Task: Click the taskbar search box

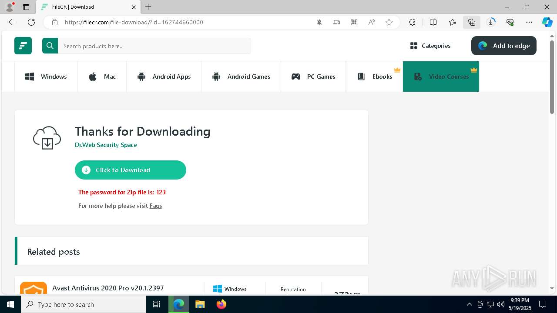Action: [x=84, y=304]
